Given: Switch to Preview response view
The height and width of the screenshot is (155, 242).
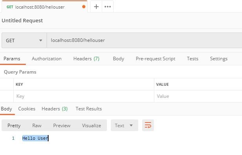Looking at the screenshot, I should point(62,126).
